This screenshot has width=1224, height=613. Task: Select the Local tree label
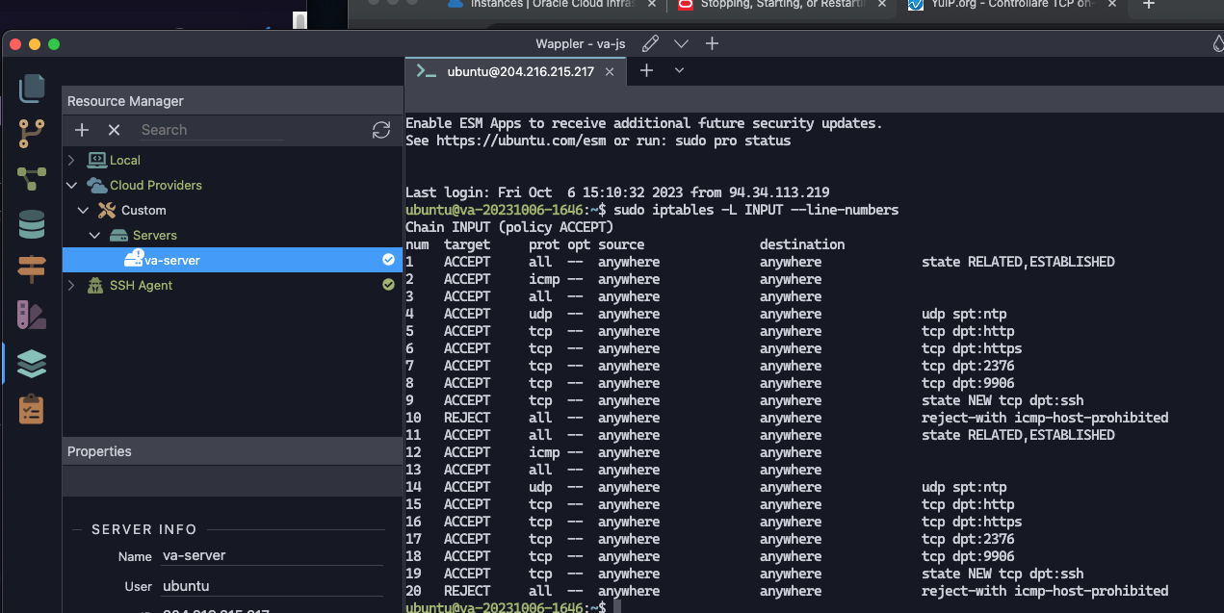tap(125, 160)
